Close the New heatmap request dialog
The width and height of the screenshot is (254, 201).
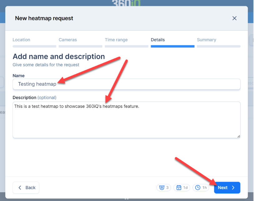click(235, 18)
